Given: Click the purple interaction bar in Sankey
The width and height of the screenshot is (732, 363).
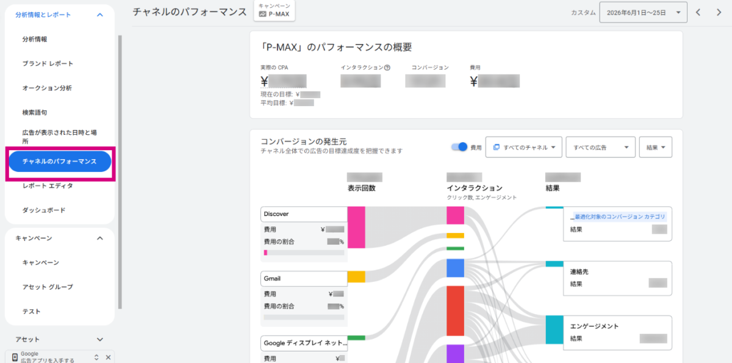Looking at the screenshot, I should click(455, 354).
